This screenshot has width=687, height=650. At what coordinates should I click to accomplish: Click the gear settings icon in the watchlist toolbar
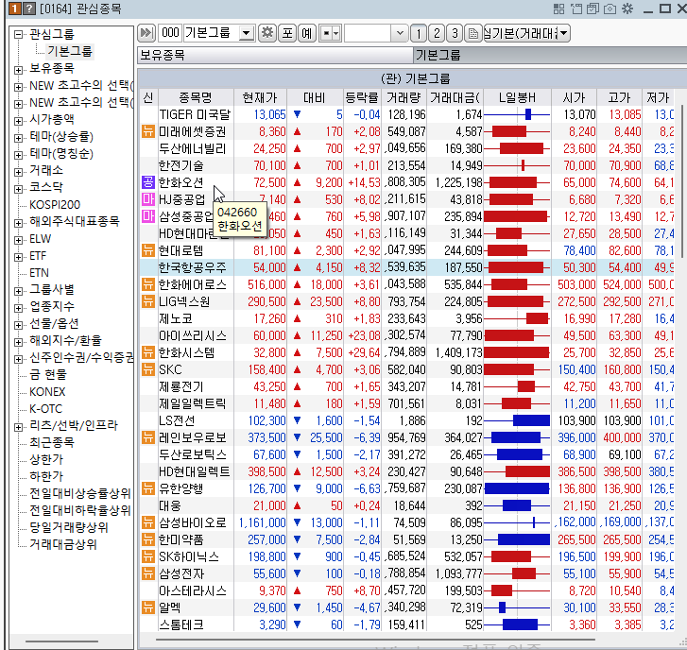267,33
